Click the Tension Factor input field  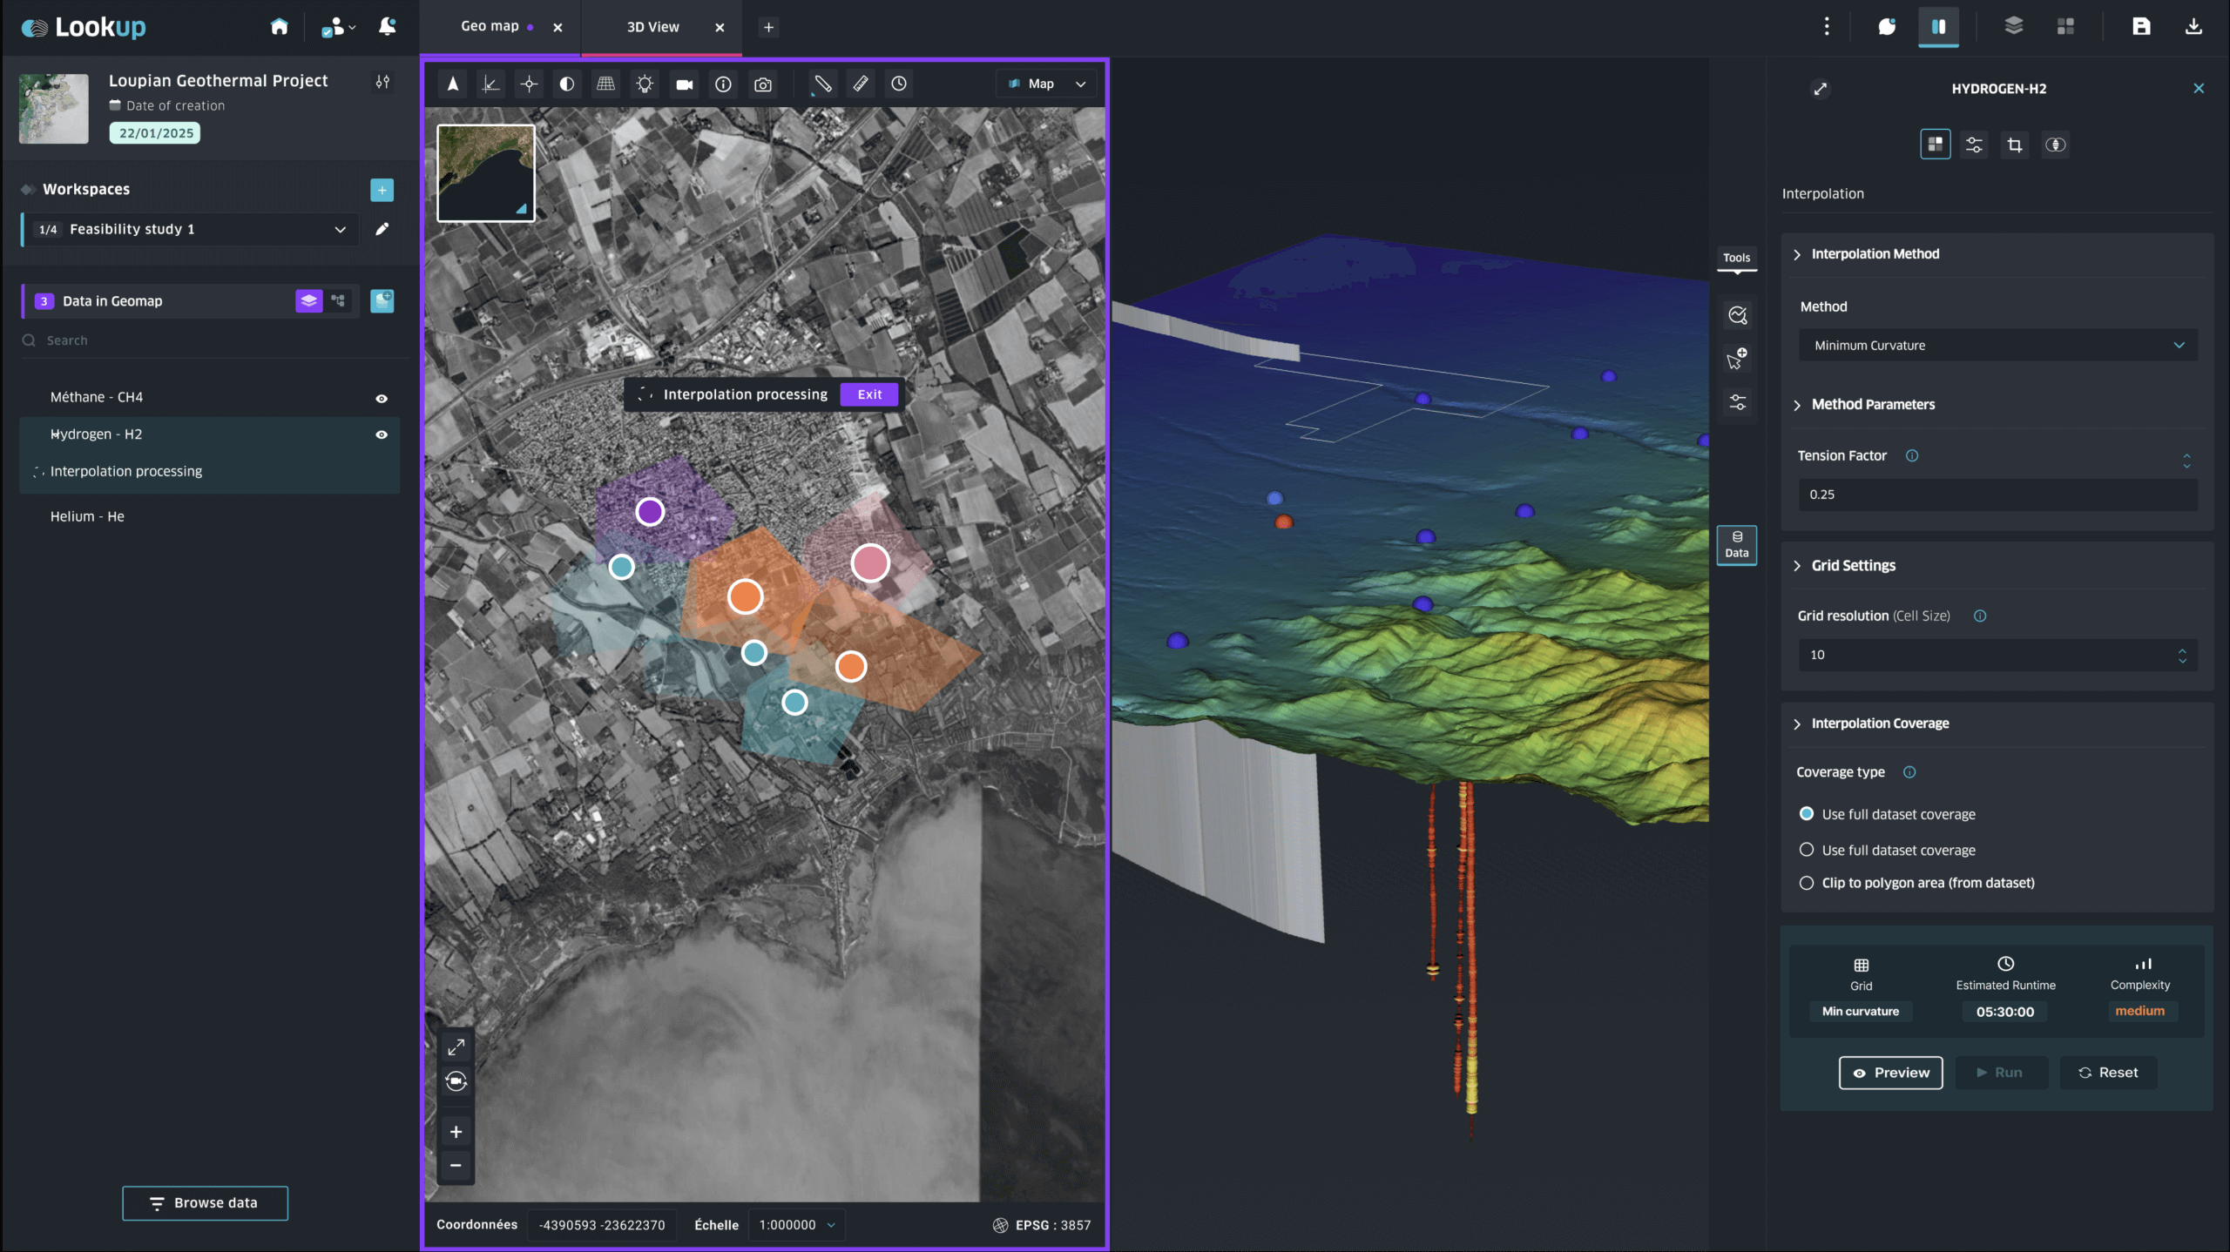pos(1997,495)
